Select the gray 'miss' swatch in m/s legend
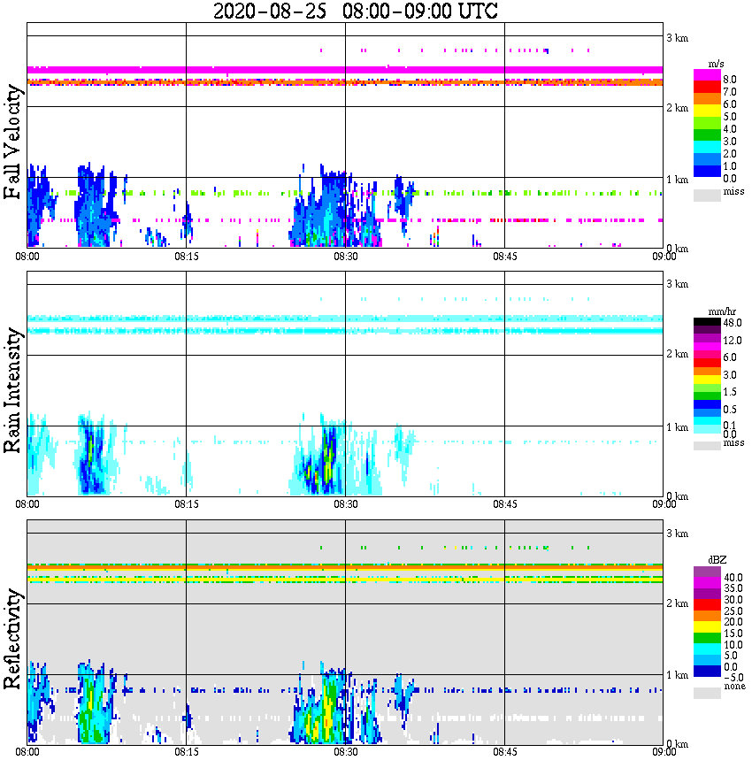Viewport: 752px width, 768px height. [706, 195]
